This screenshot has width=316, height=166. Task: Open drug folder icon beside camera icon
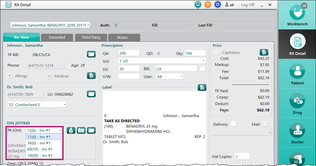pyautogui.click(x=91, y=130)
